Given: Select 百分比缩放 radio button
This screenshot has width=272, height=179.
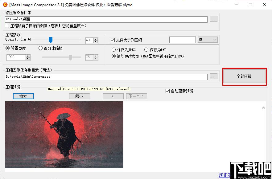Looking at the screenshot, I should pyautogui.click(x=40, y=48).
